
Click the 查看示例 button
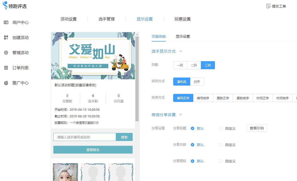(256, 128)
